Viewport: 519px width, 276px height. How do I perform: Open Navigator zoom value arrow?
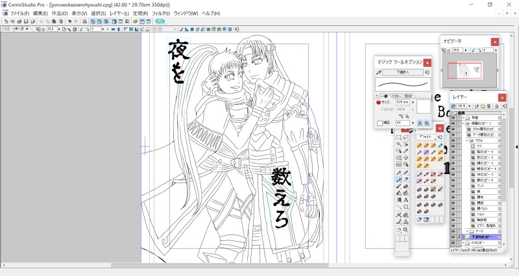466,50
